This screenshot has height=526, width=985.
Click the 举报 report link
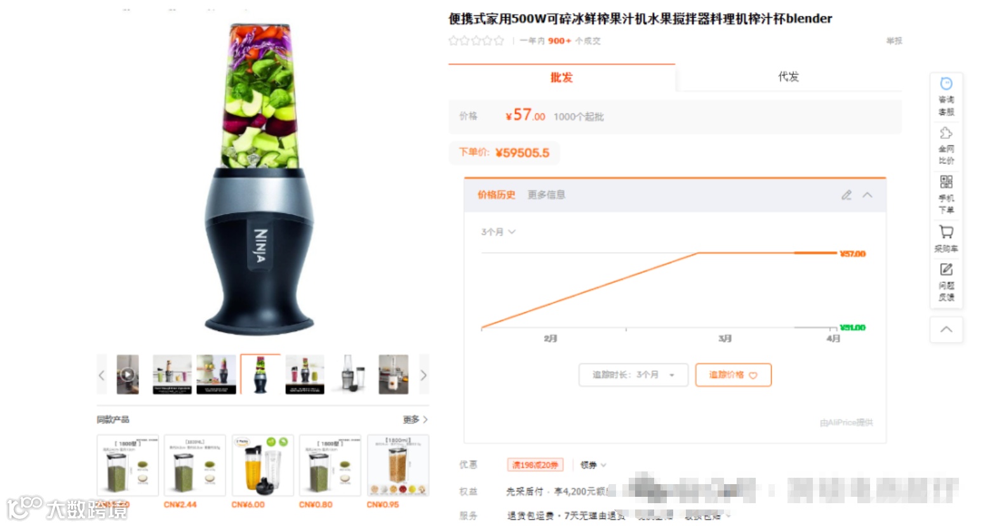pos(894,41)
